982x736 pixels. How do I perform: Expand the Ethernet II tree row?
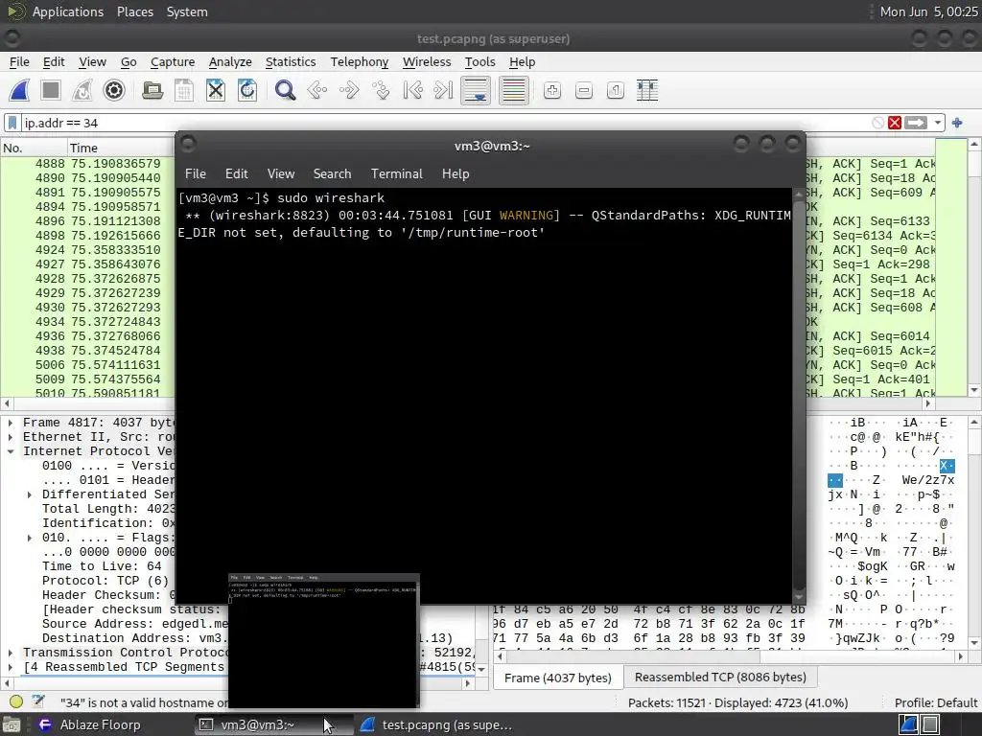[x=10, y=437]
